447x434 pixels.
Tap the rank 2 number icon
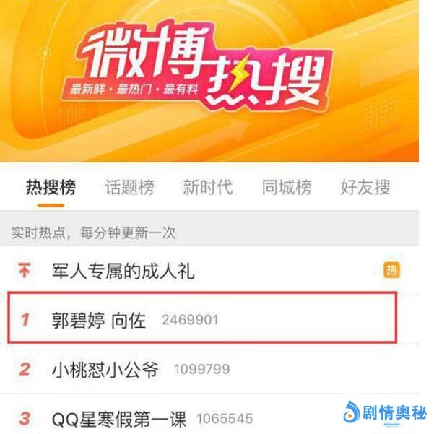25,369
